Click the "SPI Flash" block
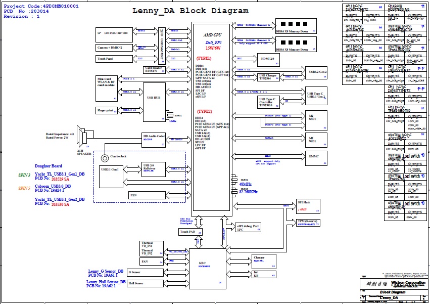Screen dimensions: 430x304 tap(308, 206)
